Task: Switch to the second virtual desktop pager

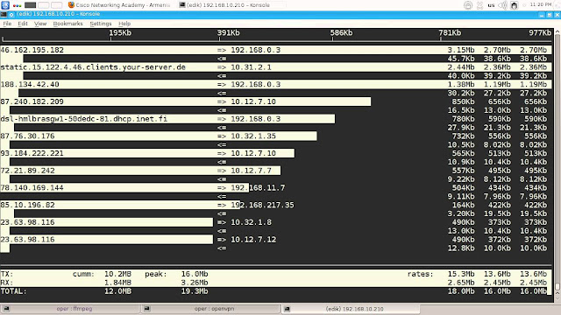Action: [x=43, y=5]
